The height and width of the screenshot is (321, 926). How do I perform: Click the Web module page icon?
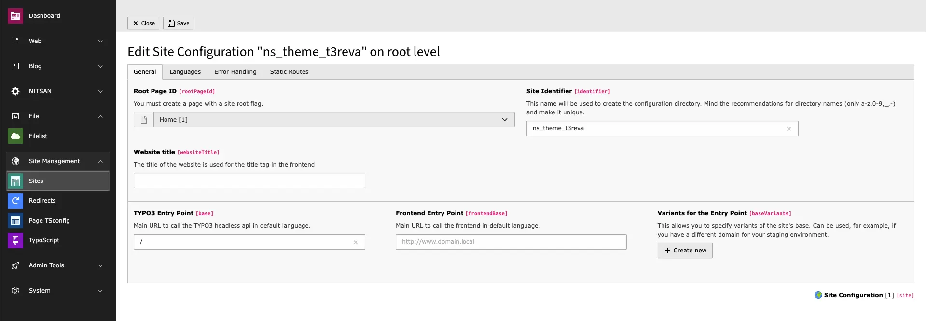pos(15,41)
